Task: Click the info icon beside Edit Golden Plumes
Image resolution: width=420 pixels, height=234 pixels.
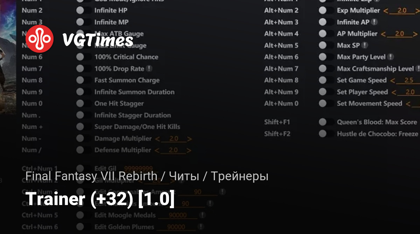Action: click(201, 227)
